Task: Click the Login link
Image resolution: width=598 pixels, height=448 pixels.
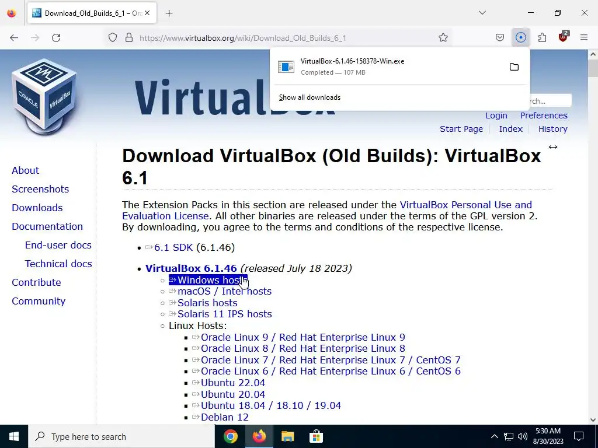Action: coord(496,116)
